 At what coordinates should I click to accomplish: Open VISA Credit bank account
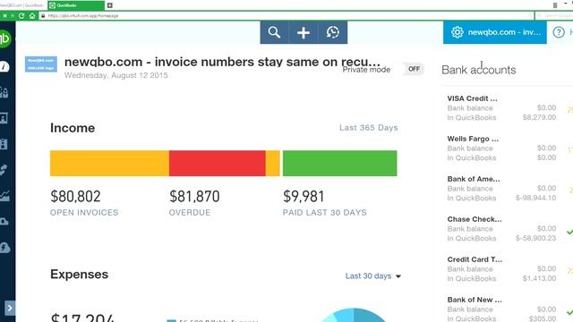[x=472, y=98]
